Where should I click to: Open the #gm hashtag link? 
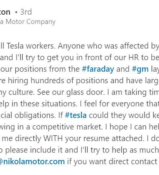tap(140, 69)
